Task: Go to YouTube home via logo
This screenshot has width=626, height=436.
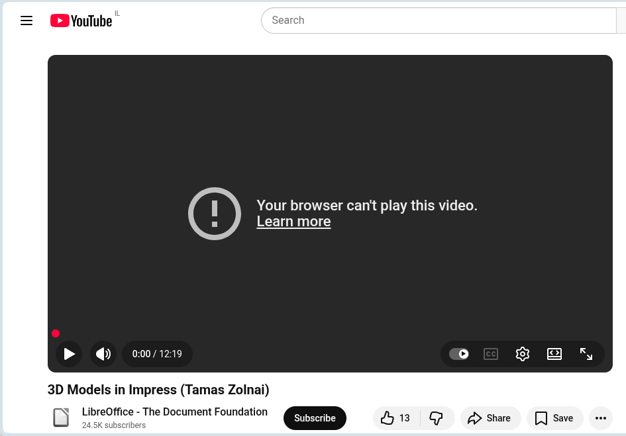Action: [x=81, y=21]
